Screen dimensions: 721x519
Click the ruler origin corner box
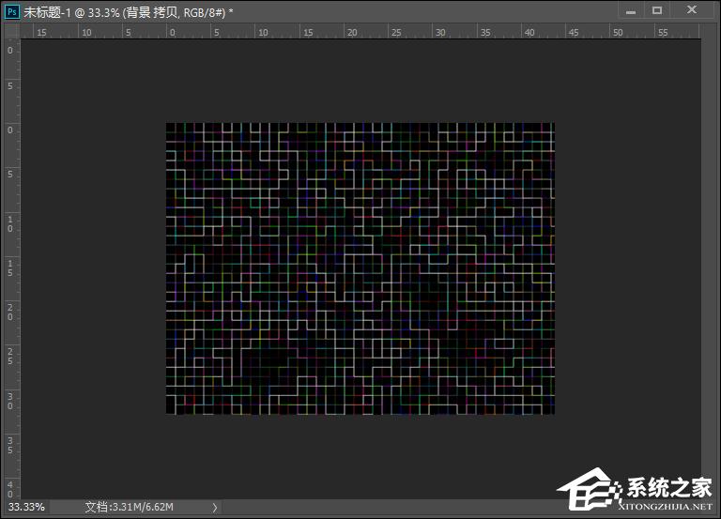click(x=12, y=31)
